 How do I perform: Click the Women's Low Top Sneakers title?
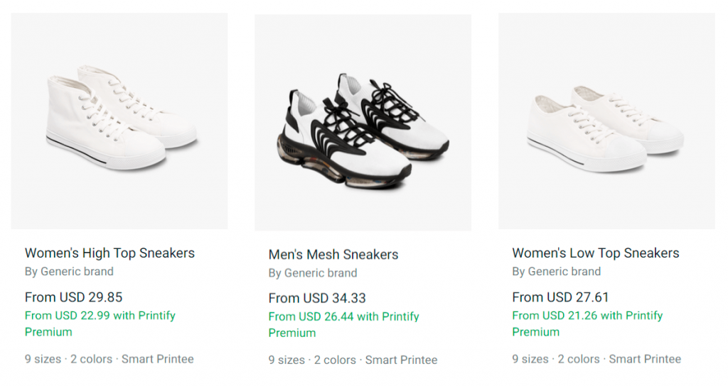click(596, 253)
